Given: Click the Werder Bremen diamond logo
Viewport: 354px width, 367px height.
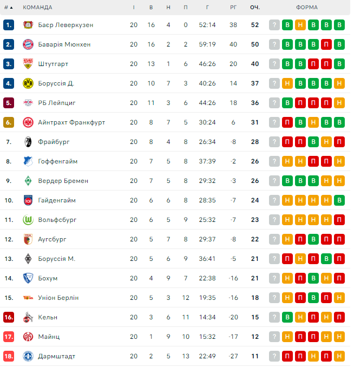Looking at the screenshot, I should (28, 181).
